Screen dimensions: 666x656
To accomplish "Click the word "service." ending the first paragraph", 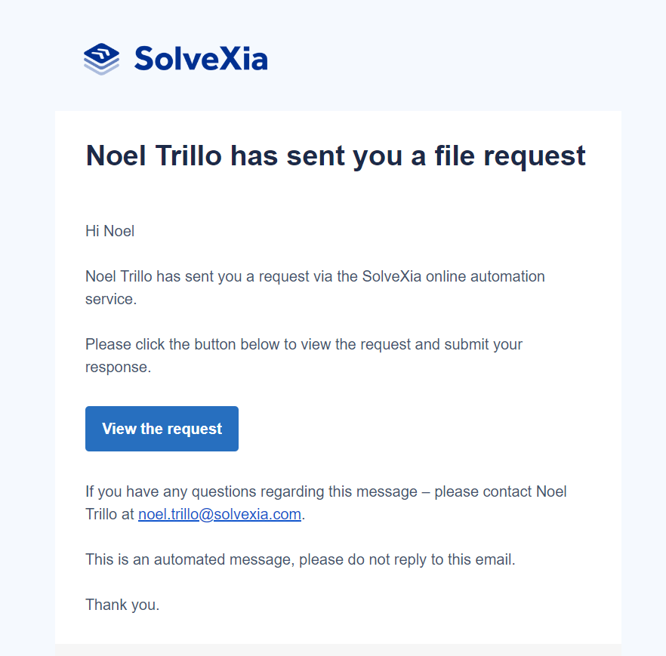I will coord(110,299).
